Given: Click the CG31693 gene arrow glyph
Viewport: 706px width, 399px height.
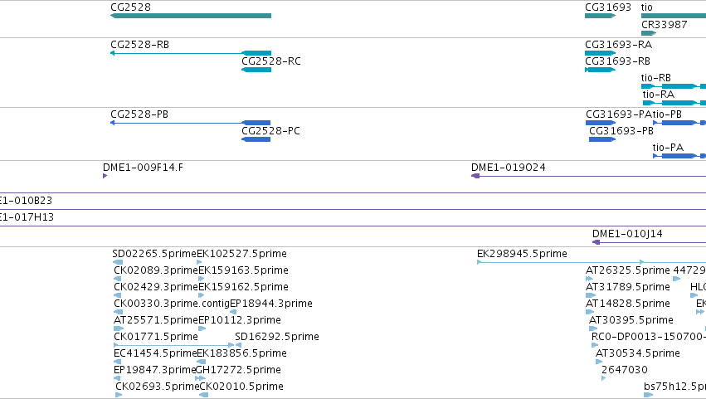Looking at the screenshot, I should coord(600,16).
